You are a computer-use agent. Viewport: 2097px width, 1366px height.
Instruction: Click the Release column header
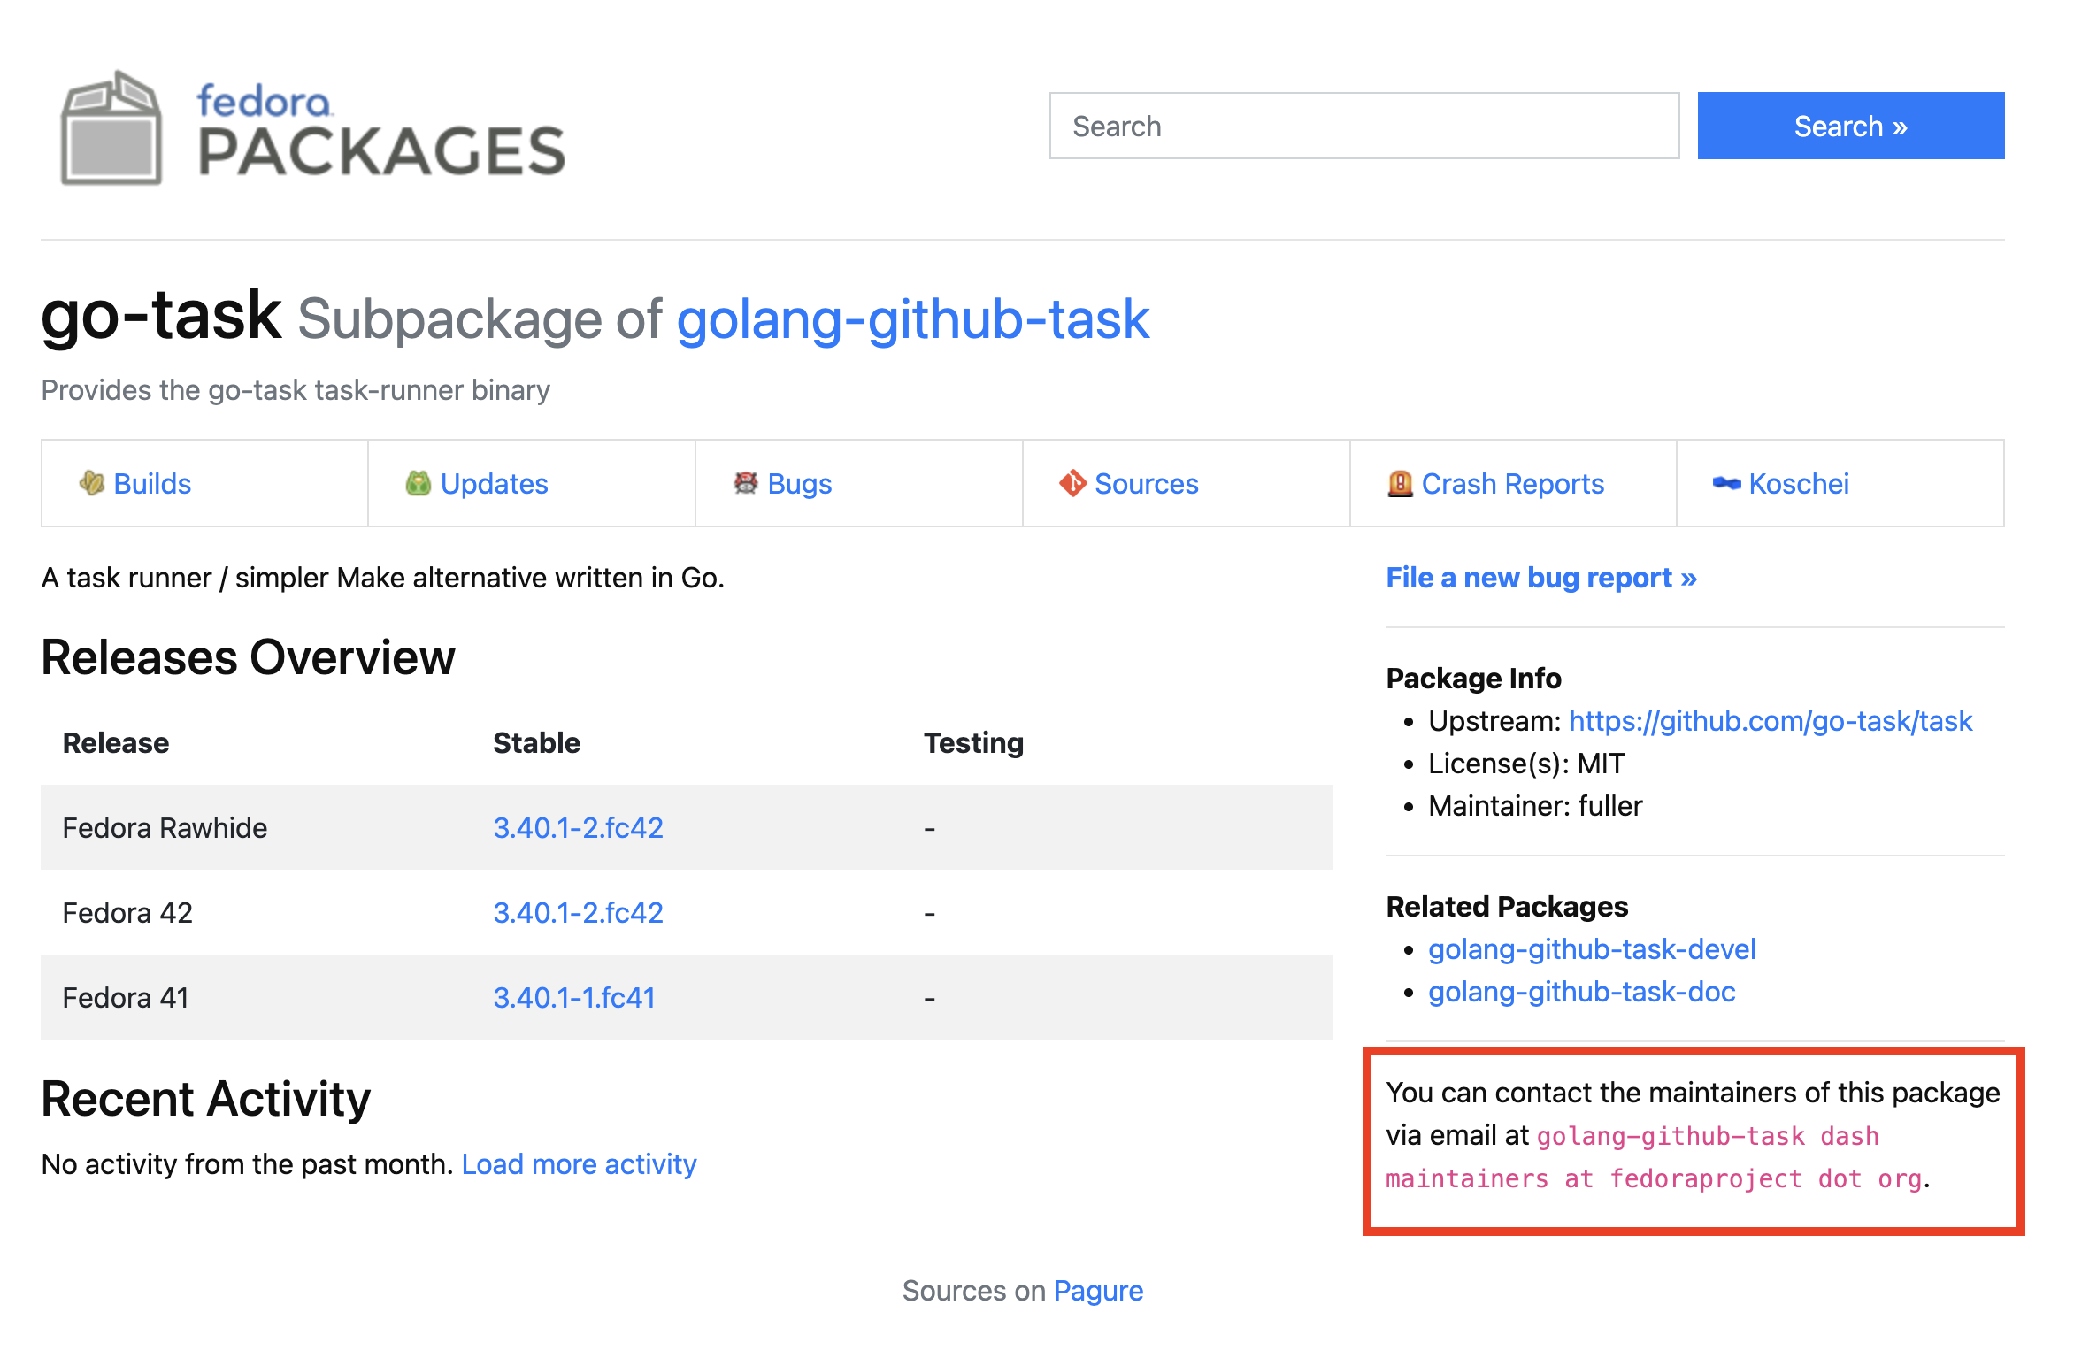(116, 742)
